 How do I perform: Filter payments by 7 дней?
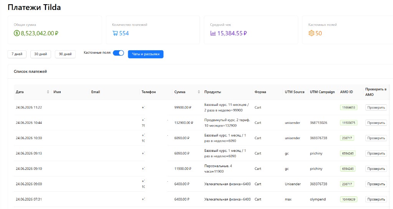point(17,54)
